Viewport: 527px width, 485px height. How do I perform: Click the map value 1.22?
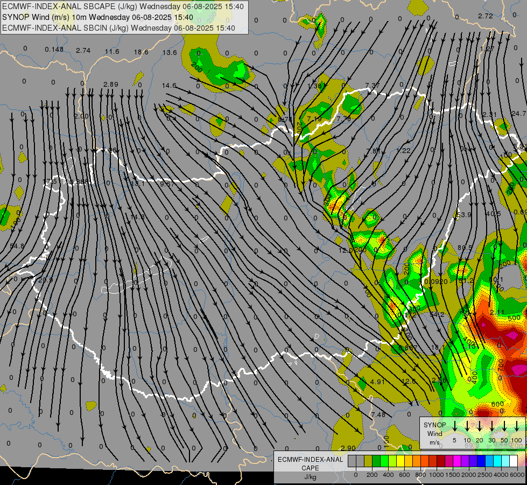point(403,150)
